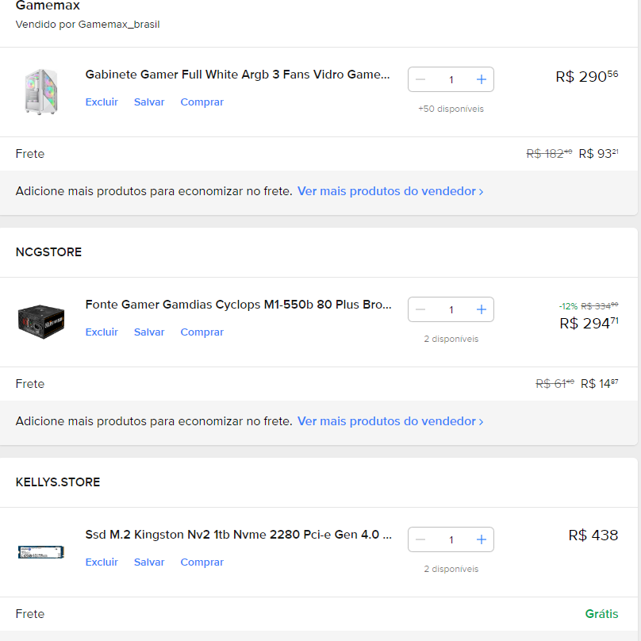Remove the Kingston SSD with Excluir
Viewport: 641px width, 641px height.
point(102,562)
